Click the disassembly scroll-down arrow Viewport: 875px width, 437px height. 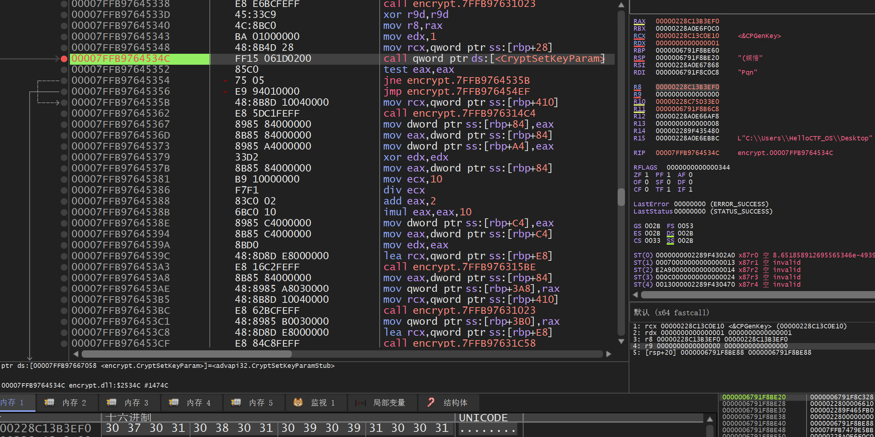point(621,342)
